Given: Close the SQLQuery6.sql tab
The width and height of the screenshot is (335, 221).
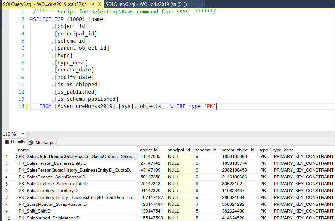Looking at the screenshot, I should (99, 4).
